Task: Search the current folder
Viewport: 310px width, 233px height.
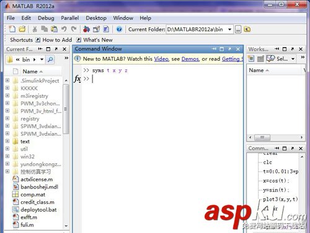Action: [x=50, y=59]
